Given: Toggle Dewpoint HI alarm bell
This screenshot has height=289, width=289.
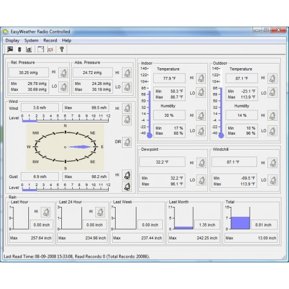Looking at the screenshot, I should tap(201, 163).
